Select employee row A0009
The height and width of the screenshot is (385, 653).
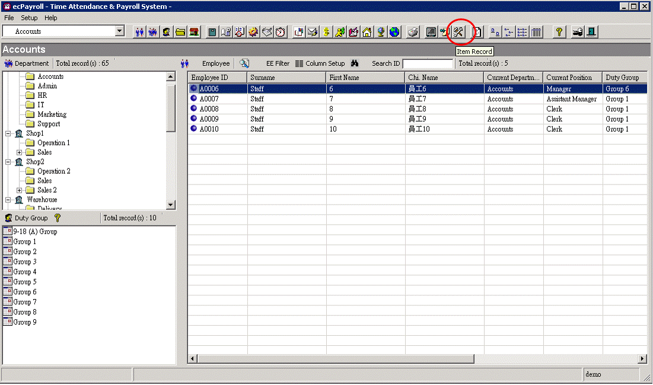click(418, 119)
